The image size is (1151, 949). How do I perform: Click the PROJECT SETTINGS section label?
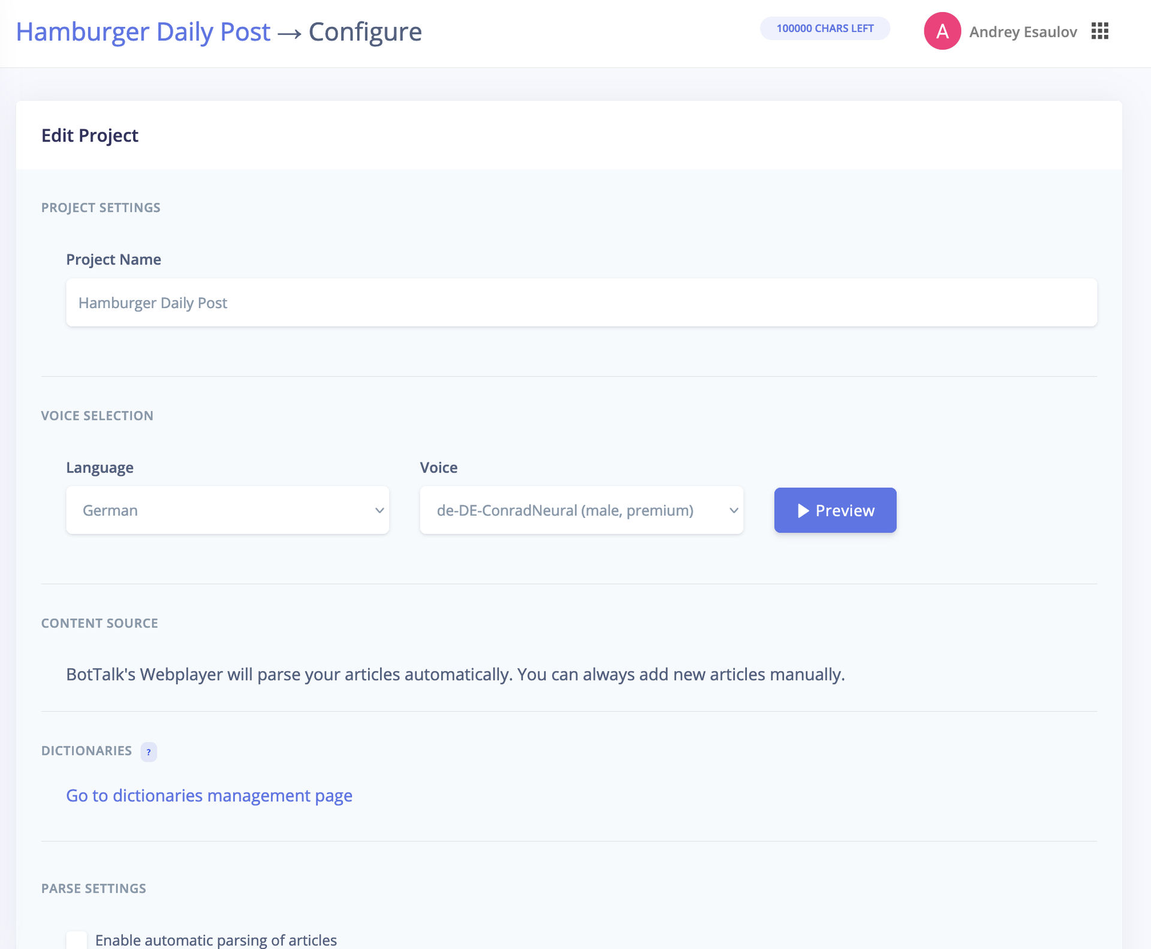(x=101, y=207)
